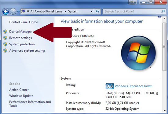The image size is (168, 114).
Task: Click the magnifier search icon
Action: pos(163,11)
